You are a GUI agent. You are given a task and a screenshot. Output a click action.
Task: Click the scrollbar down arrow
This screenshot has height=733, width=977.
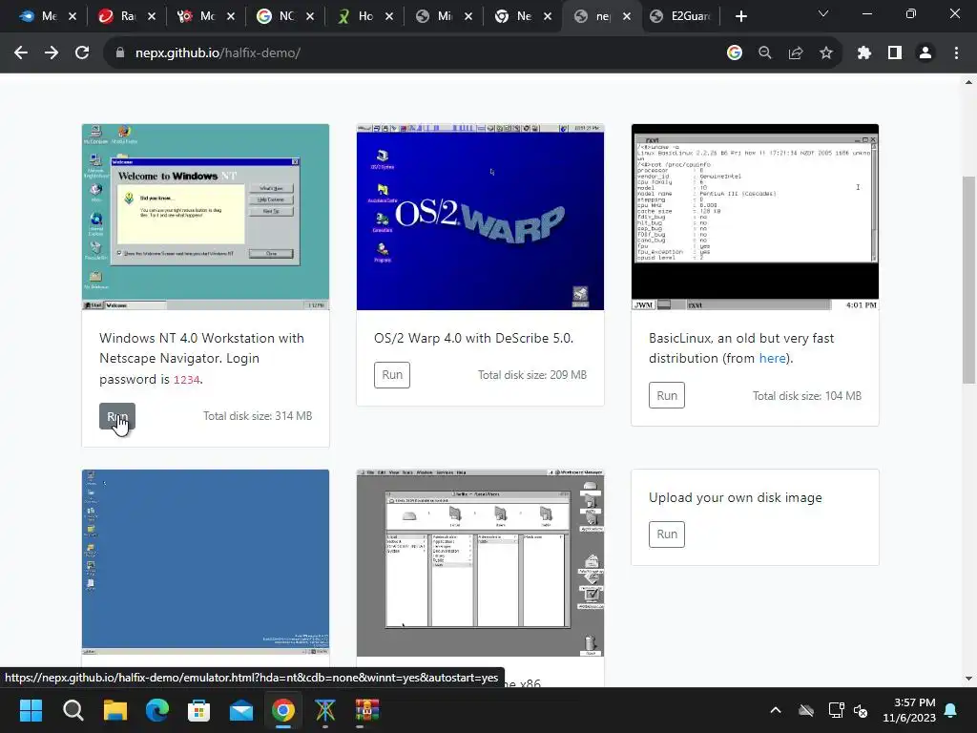pyautogui.click(x=969, y=679)
